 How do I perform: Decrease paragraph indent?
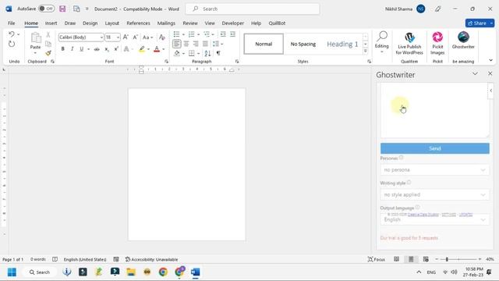pyautogui.click(x=223, y=34)
